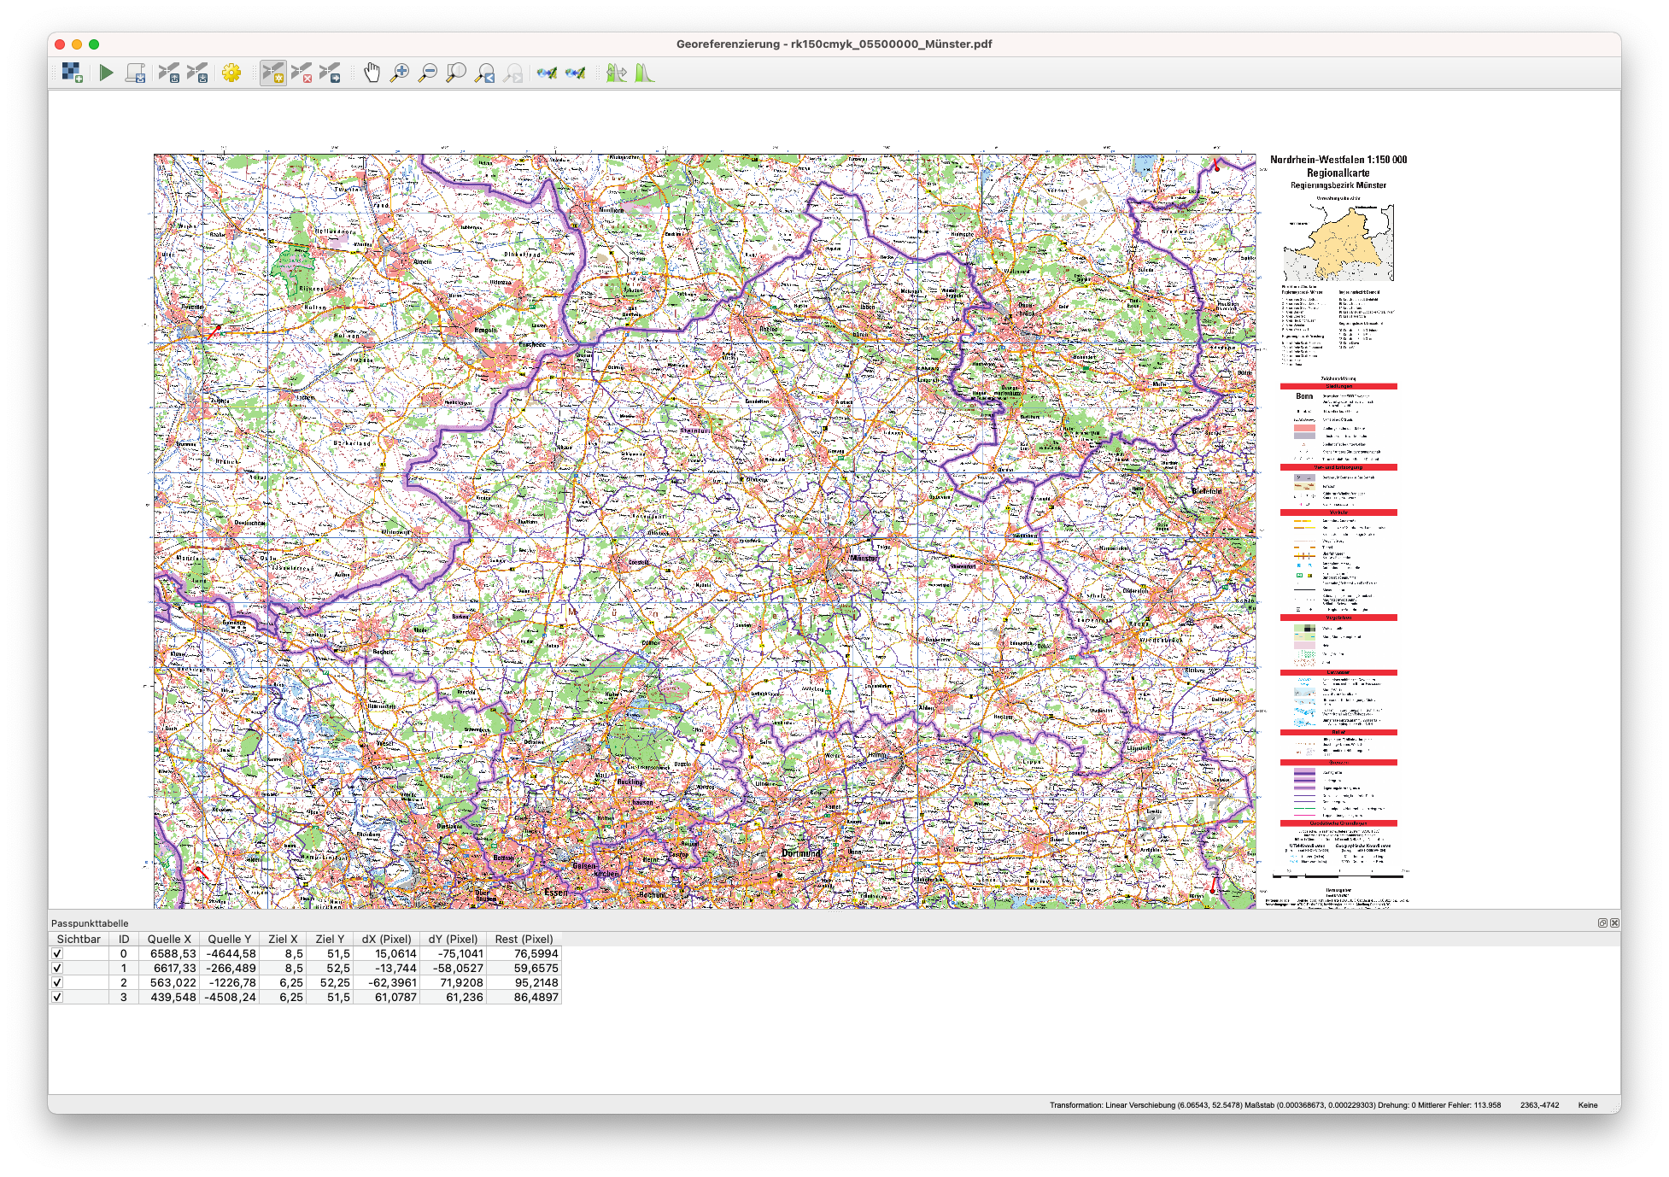Sort by Ziel Y column header

(330, 939)
